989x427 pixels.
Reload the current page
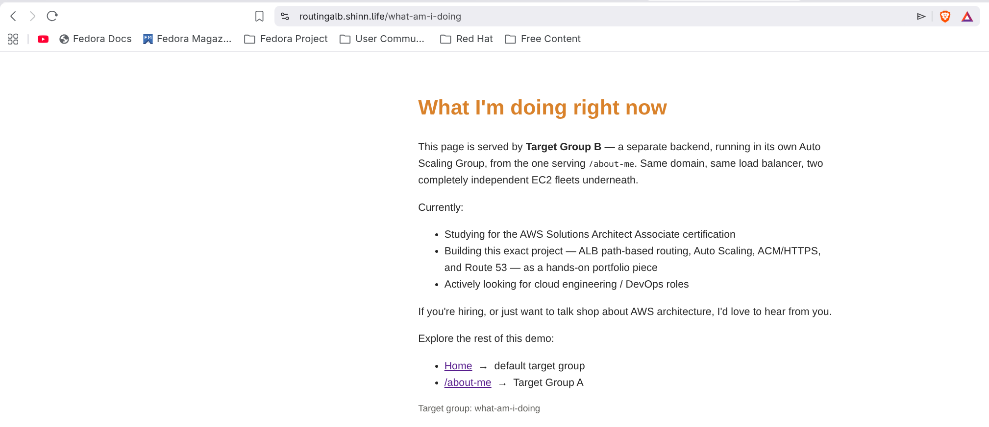(x=52, y=16)
